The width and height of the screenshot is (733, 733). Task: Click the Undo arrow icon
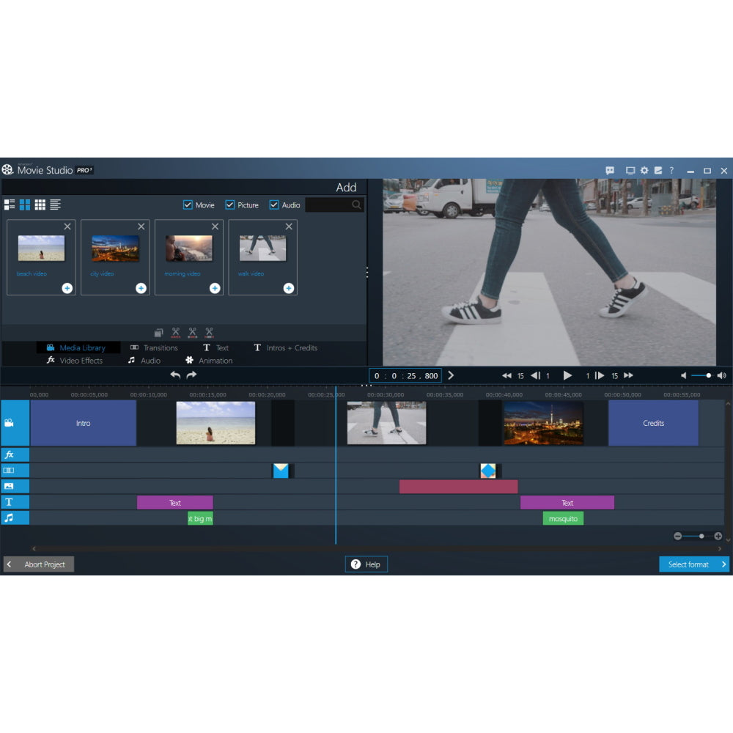tap(176, 375)
